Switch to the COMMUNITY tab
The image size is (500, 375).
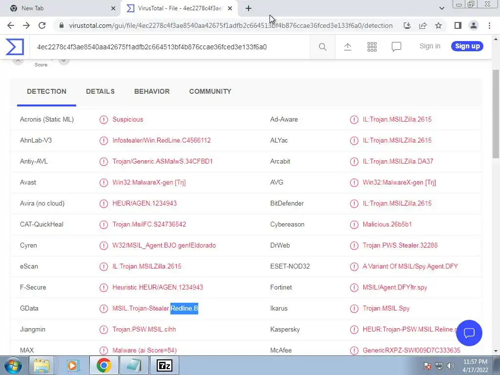tap(210, 91)
